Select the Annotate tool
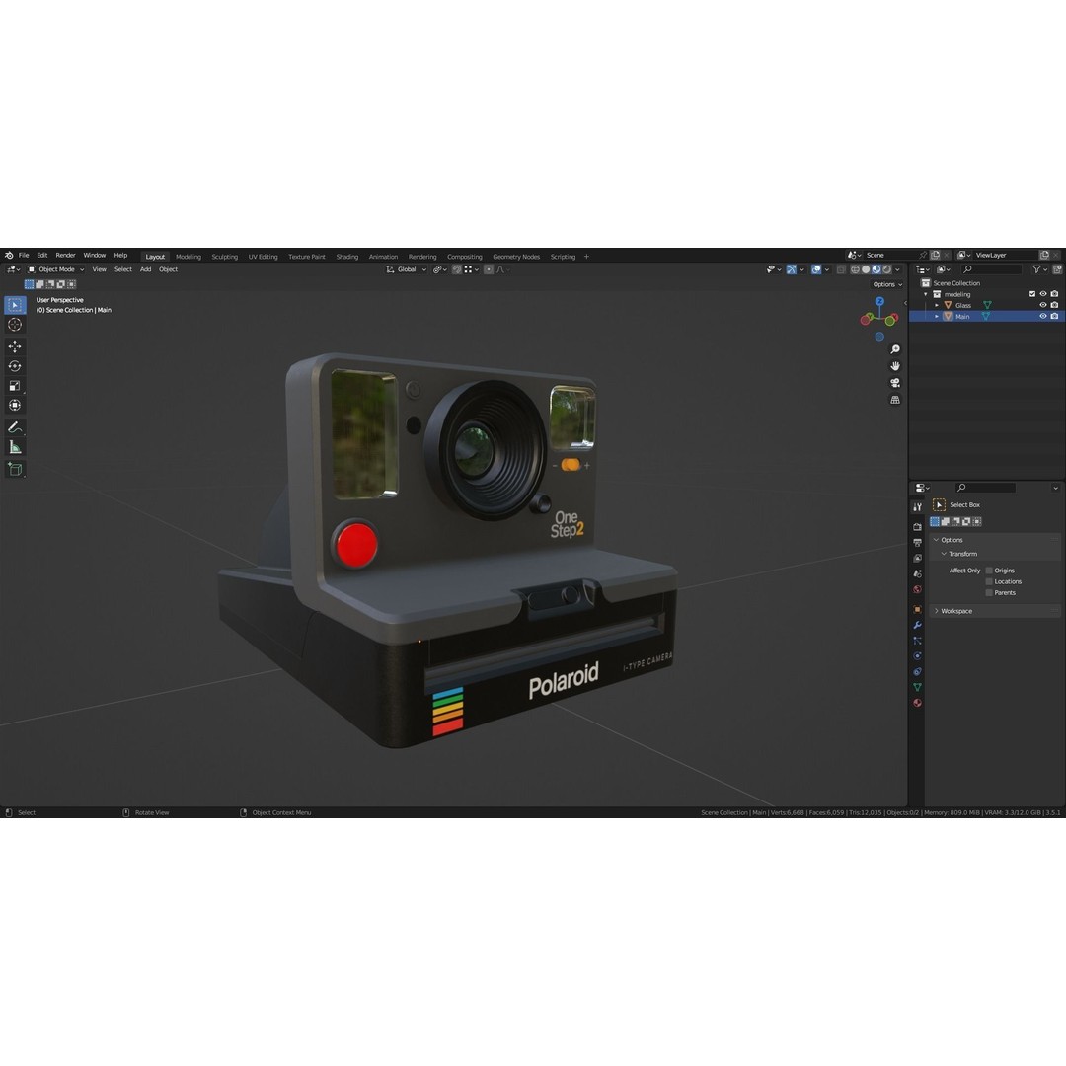Screen dimensions: 1066x1066 15,427
